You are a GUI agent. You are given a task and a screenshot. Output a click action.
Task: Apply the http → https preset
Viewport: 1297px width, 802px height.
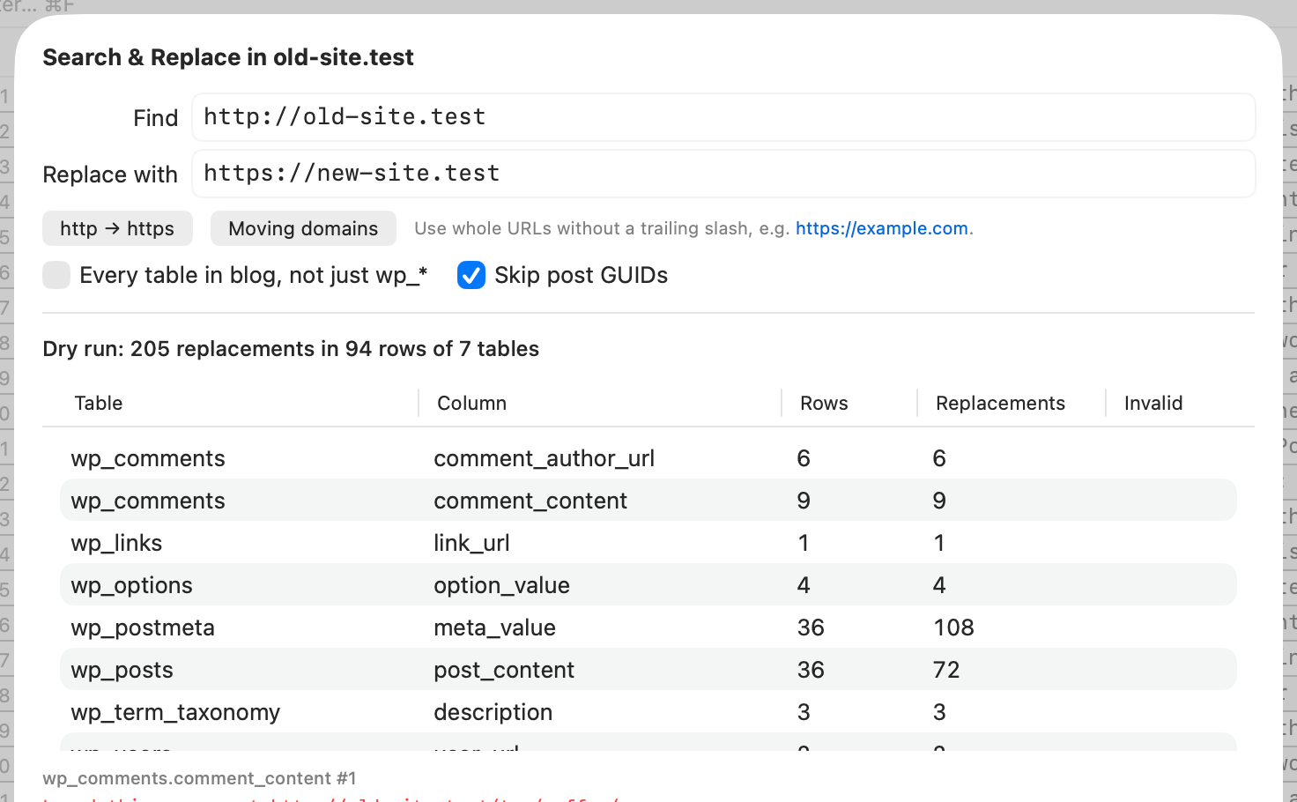(x=117, y=229)
